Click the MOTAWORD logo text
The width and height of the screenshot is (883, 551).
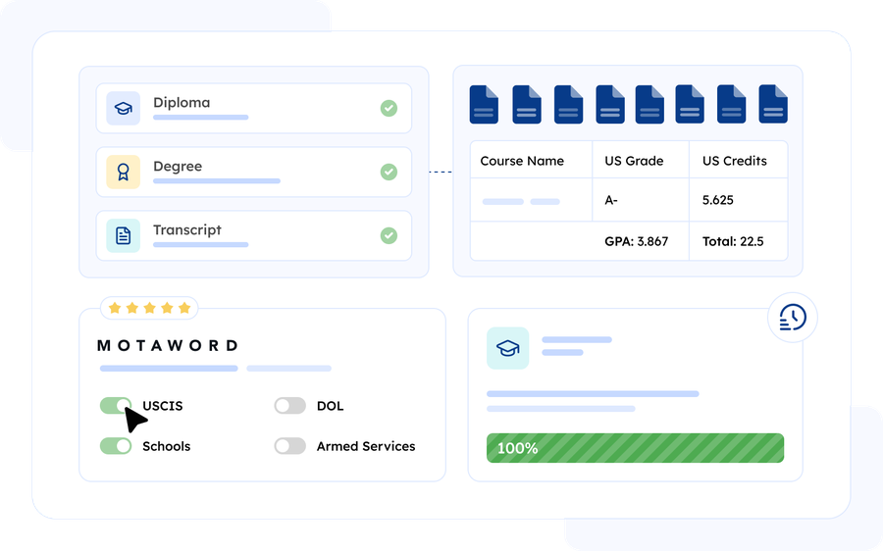point(169,345)
